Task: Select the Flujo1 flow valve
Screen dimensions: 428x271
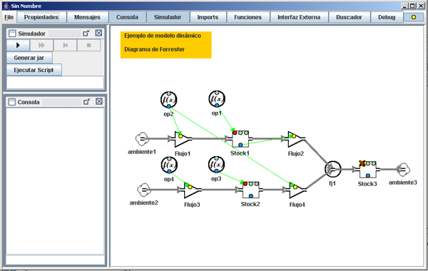Action: (183, 139)
